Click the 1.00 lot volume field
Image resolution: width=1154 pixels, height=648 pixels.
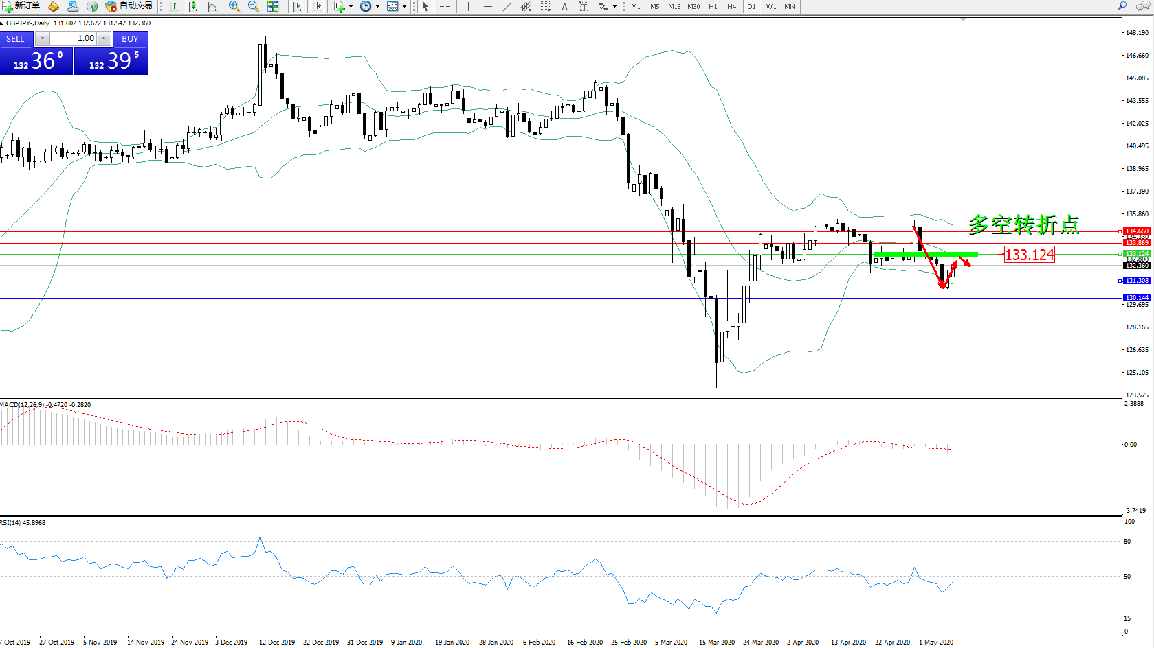[74, 38]
